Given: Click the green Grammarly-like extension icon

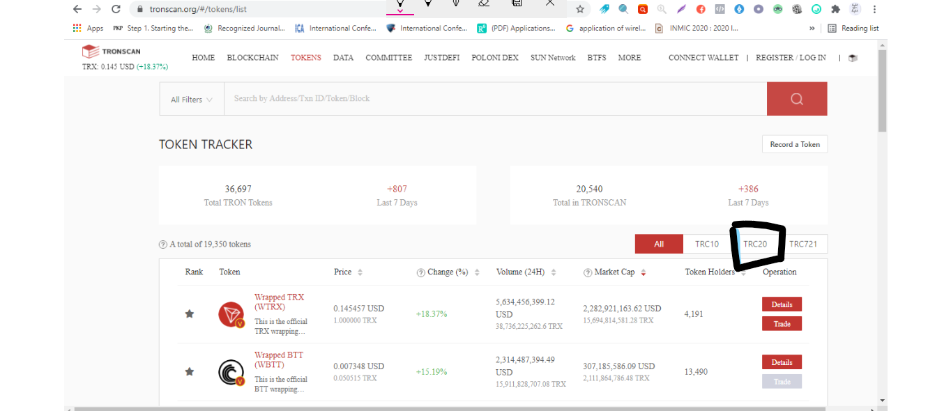Looking at the screenshot, I should (816, 10).
